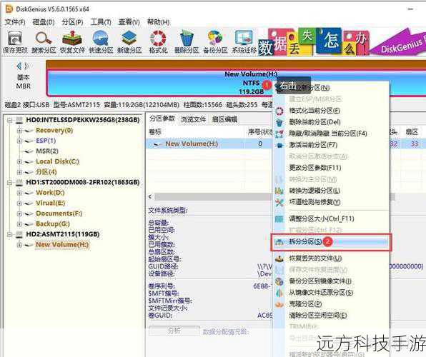Expand the Documents(F:) partition node
The image size is (426, 357).
[19, 213]
